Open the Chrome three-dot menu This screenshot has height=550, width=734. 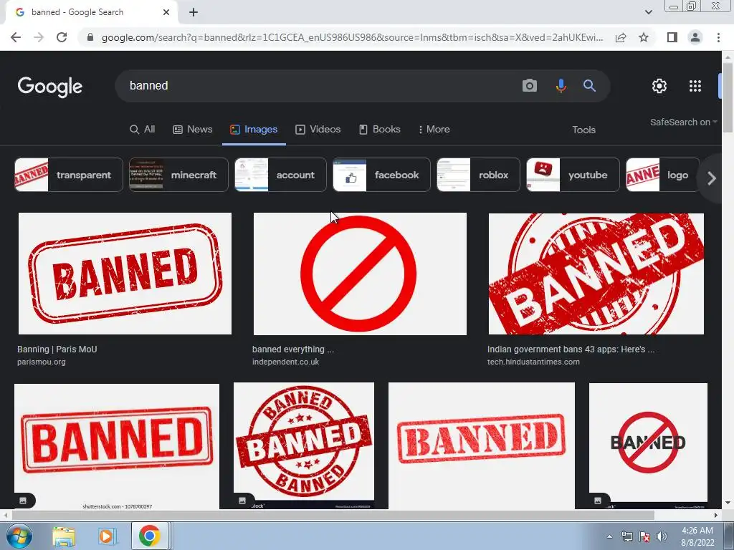[x=718, y=37]
